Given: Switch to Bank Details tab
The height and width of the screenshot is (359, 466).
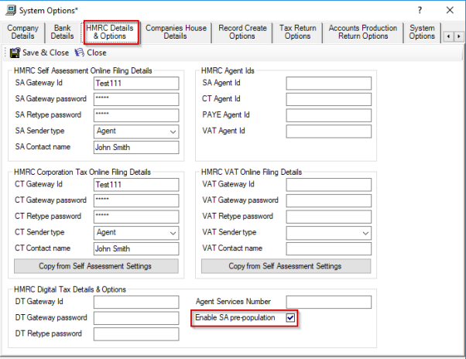Looking at the screenshot, I should click(x=63, y=32).
